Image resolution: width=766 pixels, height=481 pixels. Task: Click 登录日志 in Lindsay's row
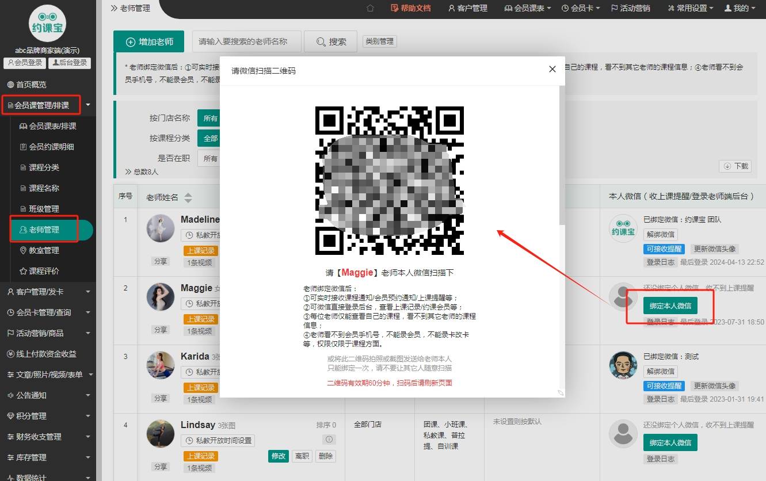point(661,459)
